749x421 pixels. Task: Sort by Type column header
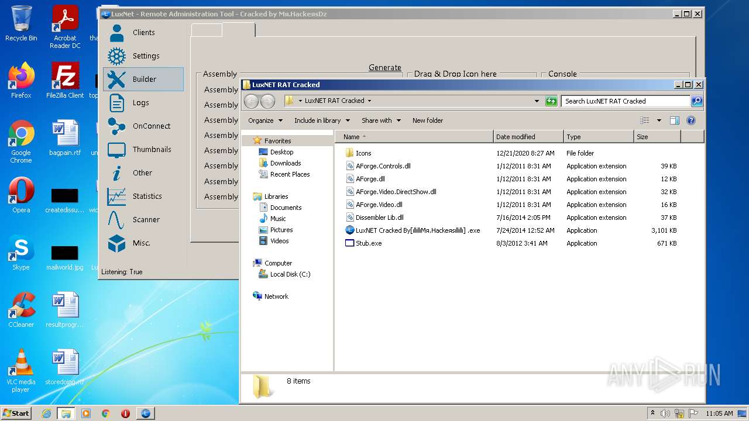(599, 137)
